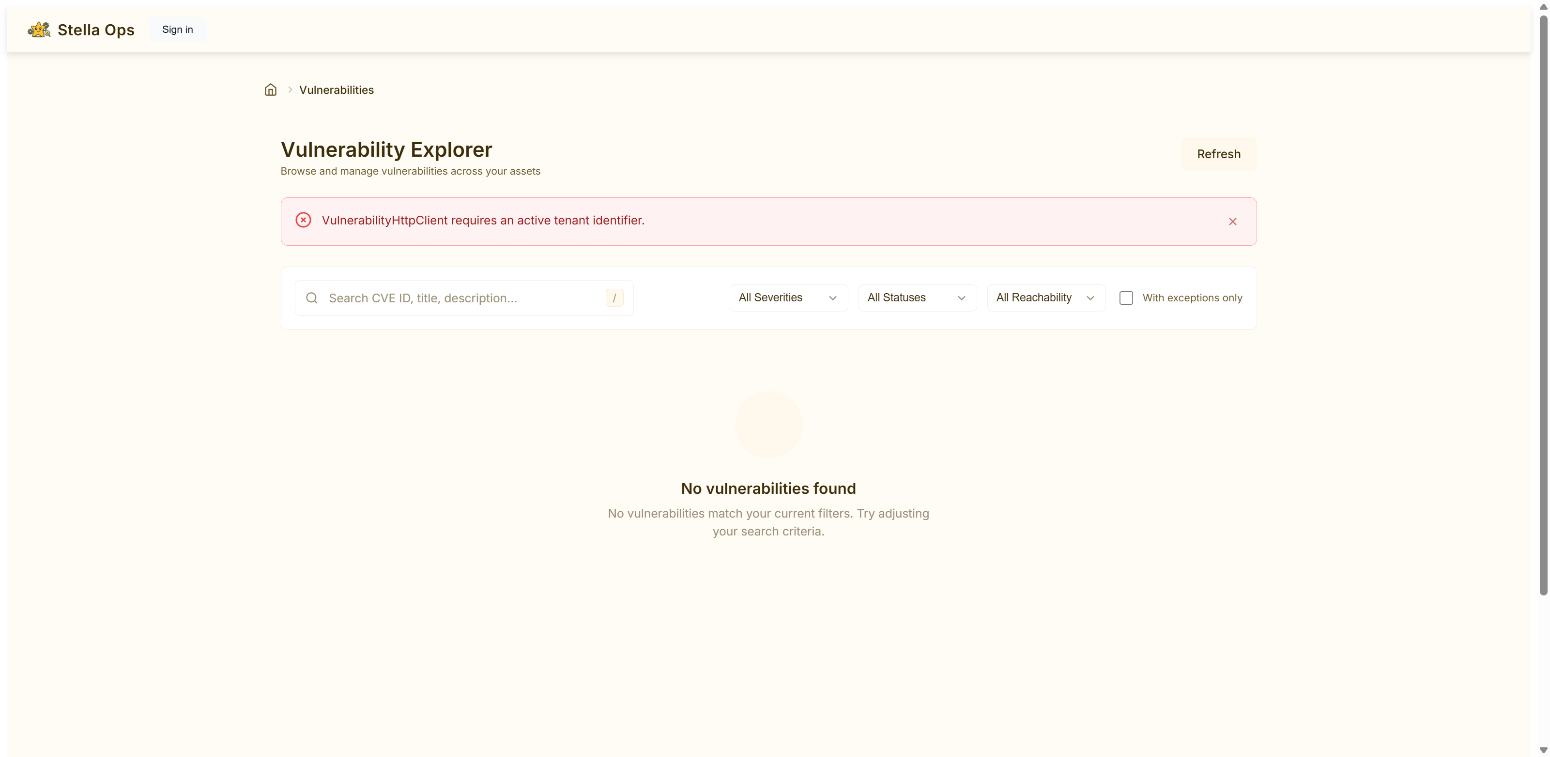Viewport: 1550px width, 757px height.
Task: Click the scrollbar down arrow
Action: tap(1543, 750)
